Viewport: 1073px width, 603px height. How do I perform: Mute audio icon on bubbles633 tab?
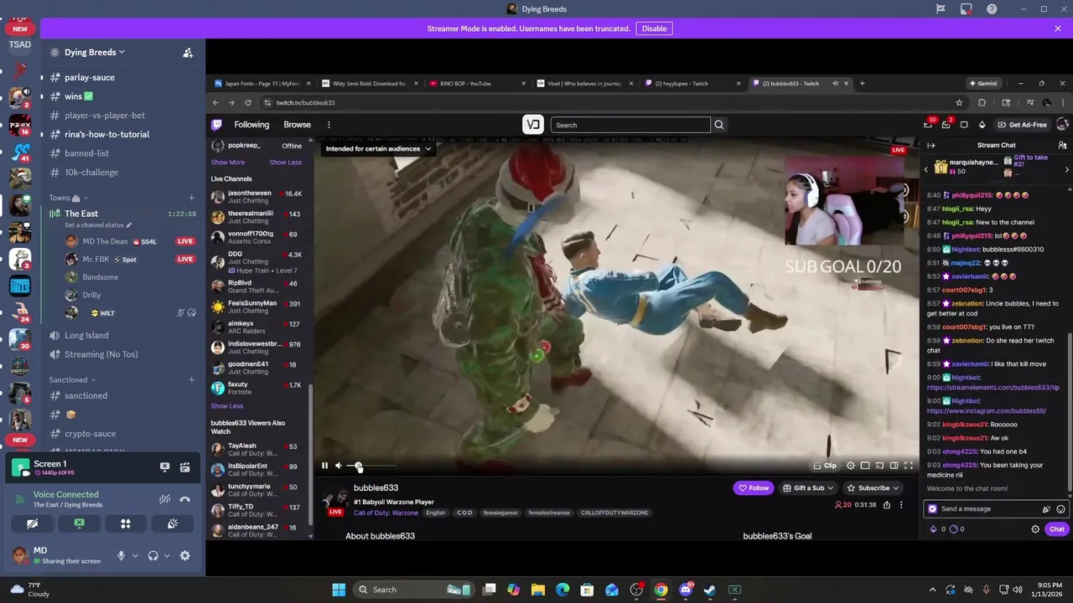(835, 84)
